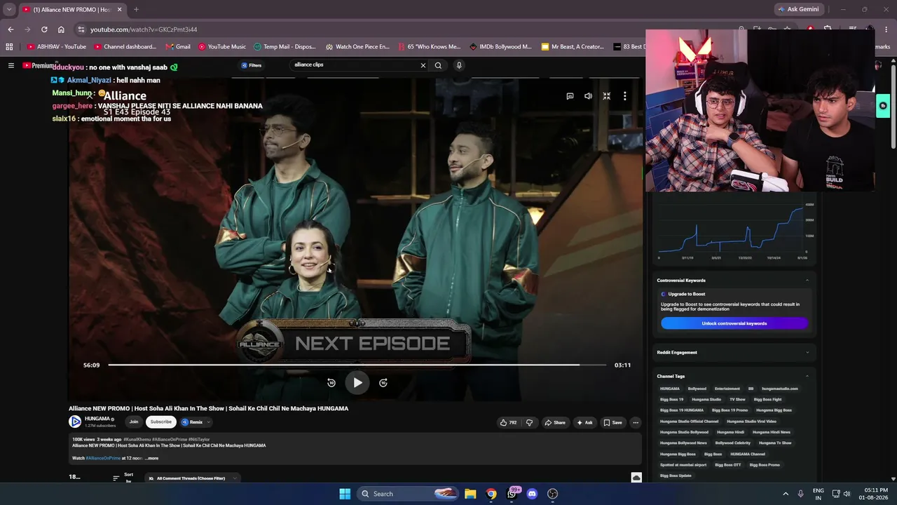
Task: Select the 'TV Show' channel tag
Action: coord(737,399)
